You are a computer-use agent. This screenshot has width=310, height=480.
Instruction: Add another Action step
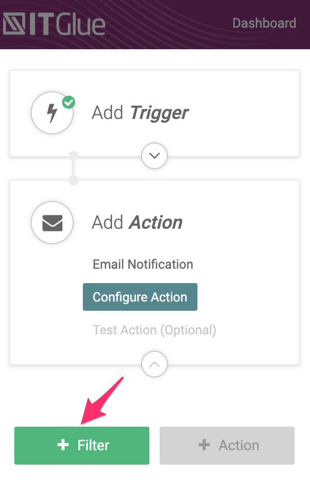click(x=227, y=445)
